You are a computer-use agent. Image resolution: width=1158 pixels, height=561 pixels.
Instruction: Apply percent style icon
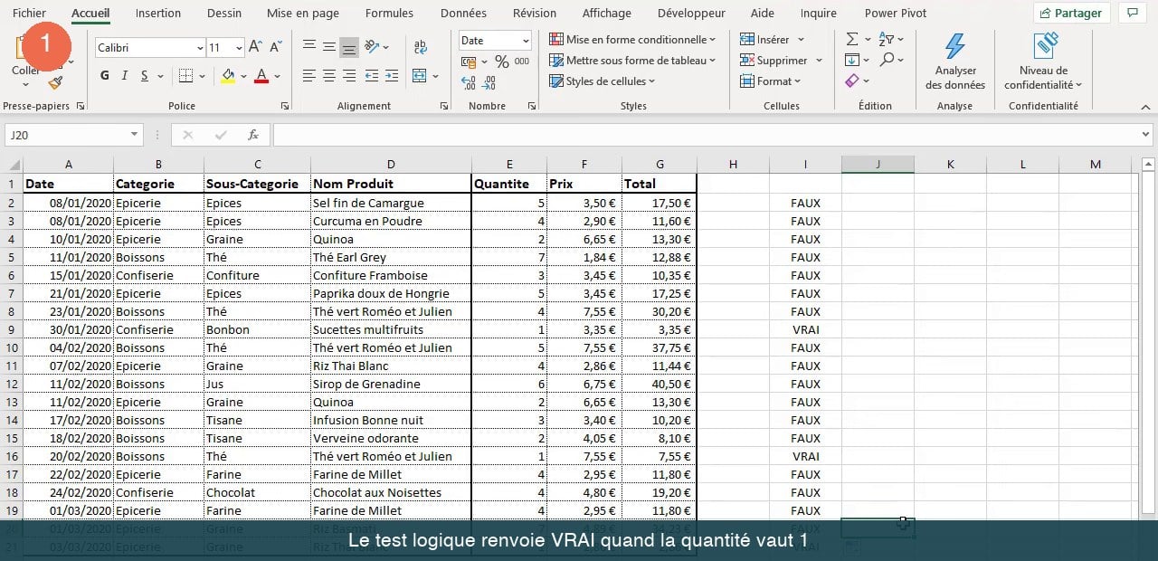501,62
